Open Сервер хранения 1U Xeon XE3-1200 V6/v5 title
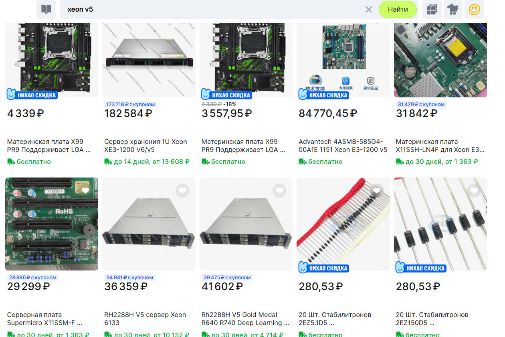505x337 pixels. tap(145, 145)
